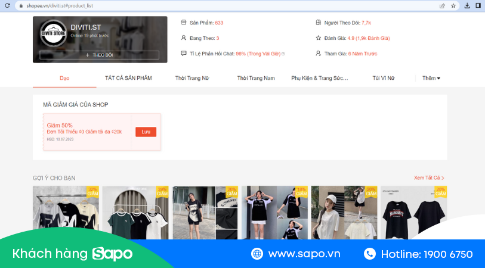This screenshot has height=268, width=485.
Task: Click the Đang Theo person icon
Action: coord(184,38)
